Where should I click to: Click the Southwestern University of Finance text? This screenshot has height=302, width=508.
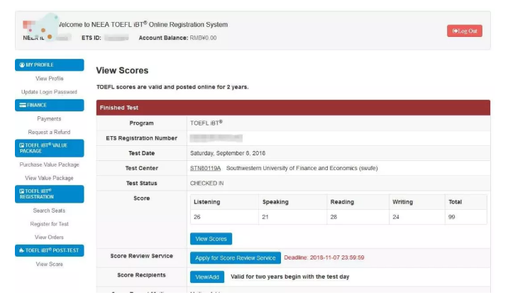point(302,168)
